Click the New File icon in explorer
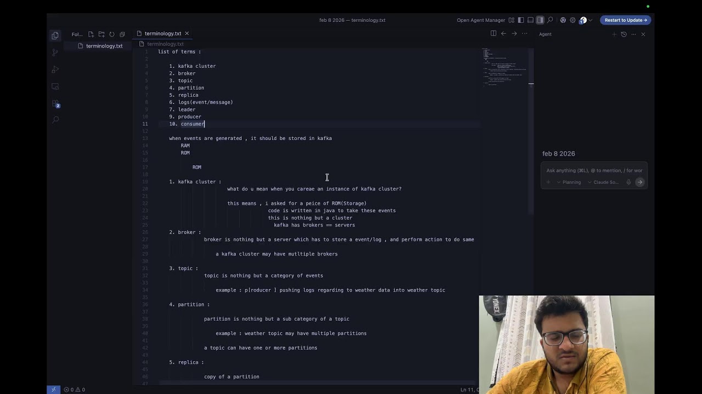 (x=91, y=34)
